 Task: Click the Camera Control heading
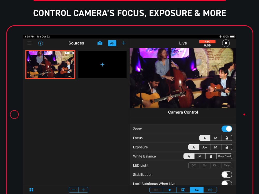click(183, 112)
